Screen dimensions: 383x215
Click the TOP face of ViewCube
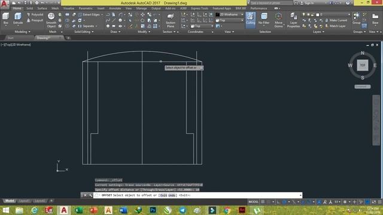(363, 65)
